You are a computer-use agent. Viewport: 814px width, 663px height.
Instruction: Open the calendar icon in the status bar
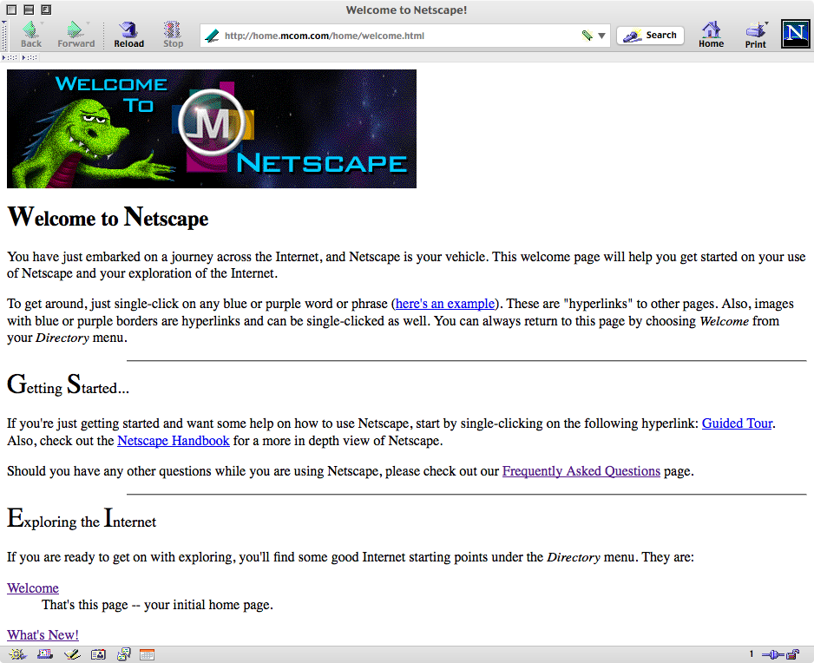(147, 654)
